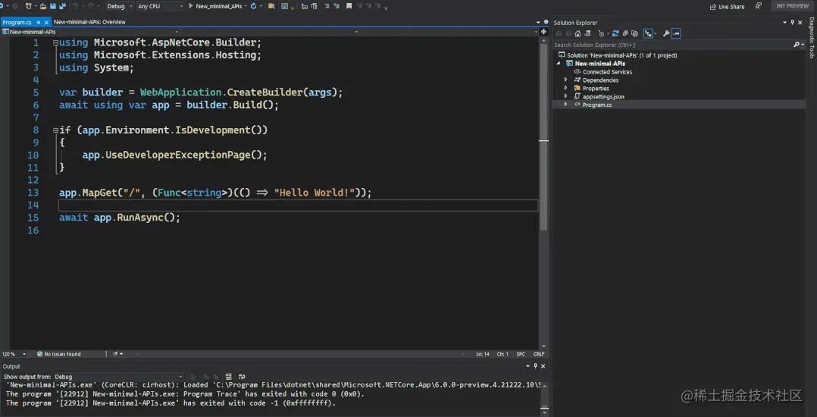817x417 pixels.
Task: Collapse the using directives region at line 1
Action: (x=55, y=42)
